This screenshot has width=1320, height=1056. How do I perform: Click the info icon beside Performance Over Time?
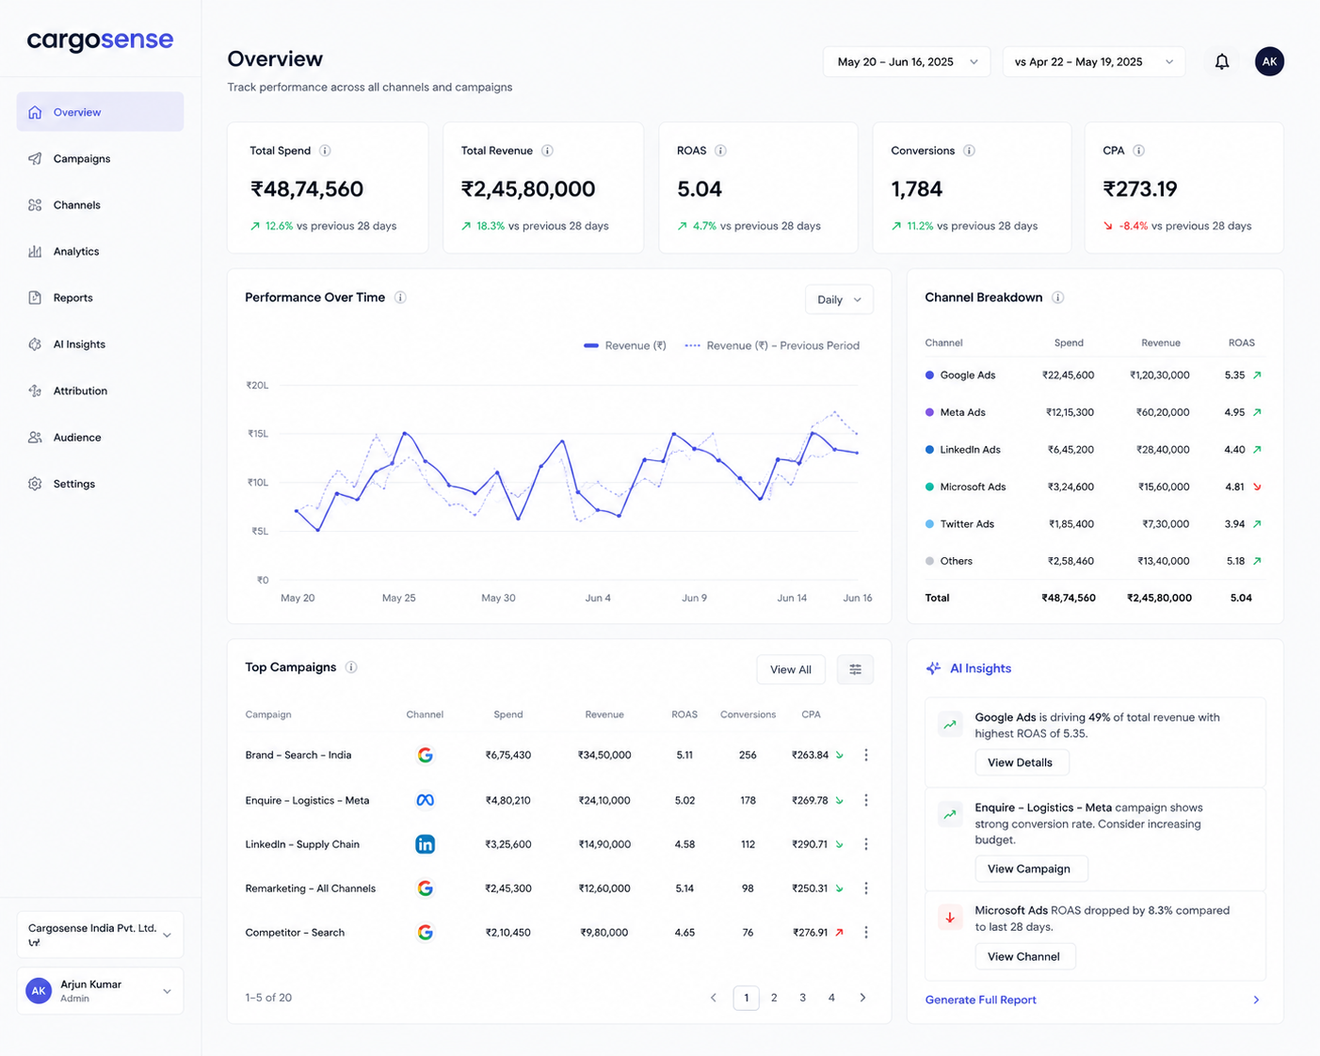coord(400,297)
